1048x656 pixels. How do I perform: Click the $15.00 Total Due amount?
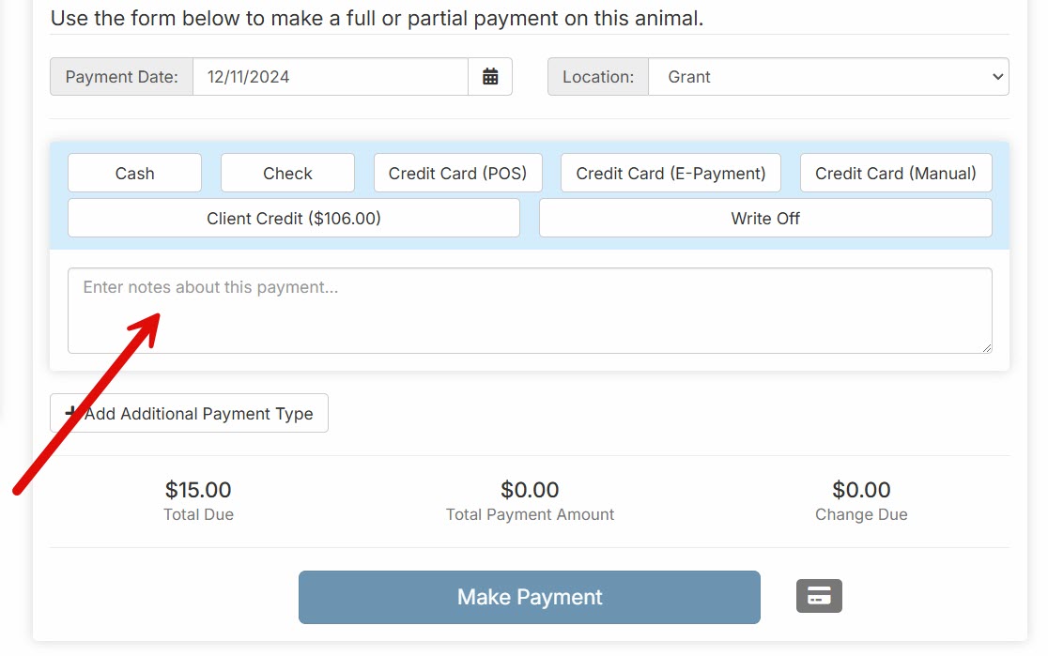[198, 490]
